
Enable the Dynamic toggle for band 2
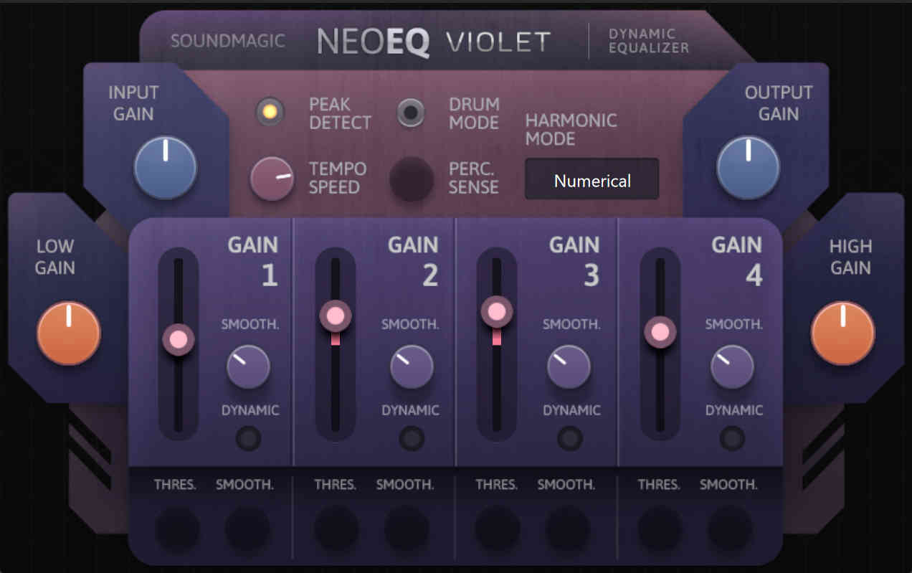[x=412, y=438]
